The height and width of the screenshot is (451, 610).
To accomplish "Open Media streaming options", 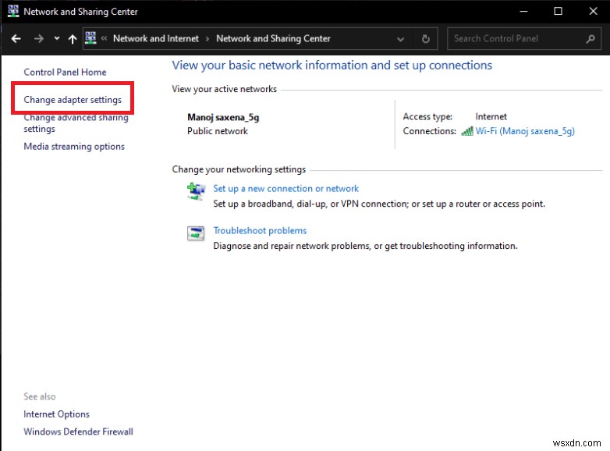I will [74, 147].
